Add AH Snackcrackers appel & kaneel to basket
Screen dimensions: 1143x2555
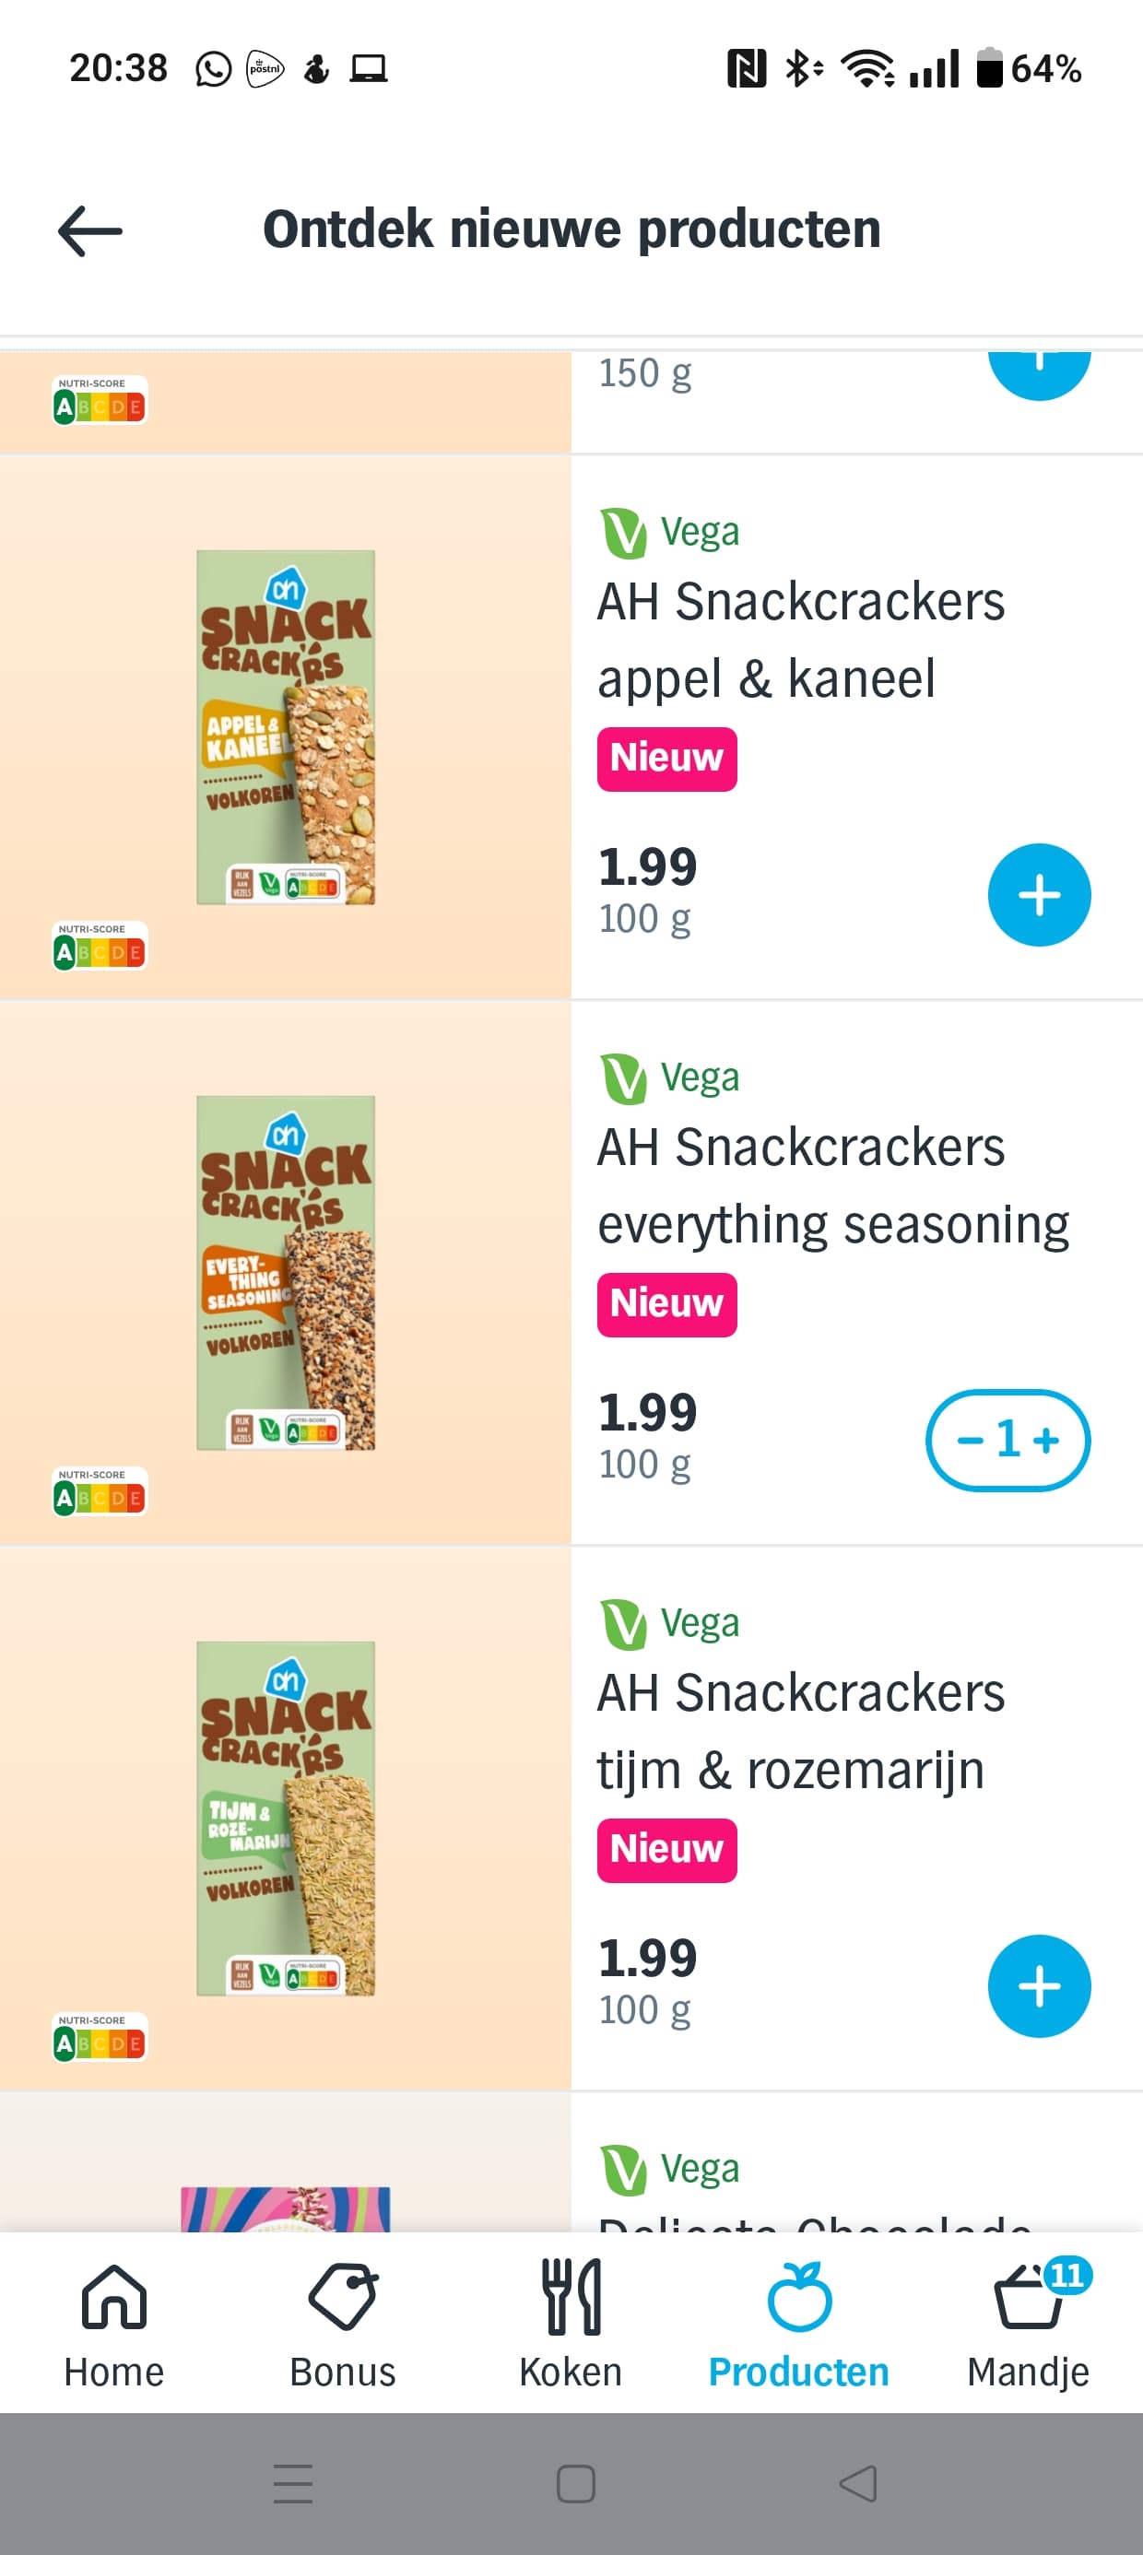(1038, 895)
